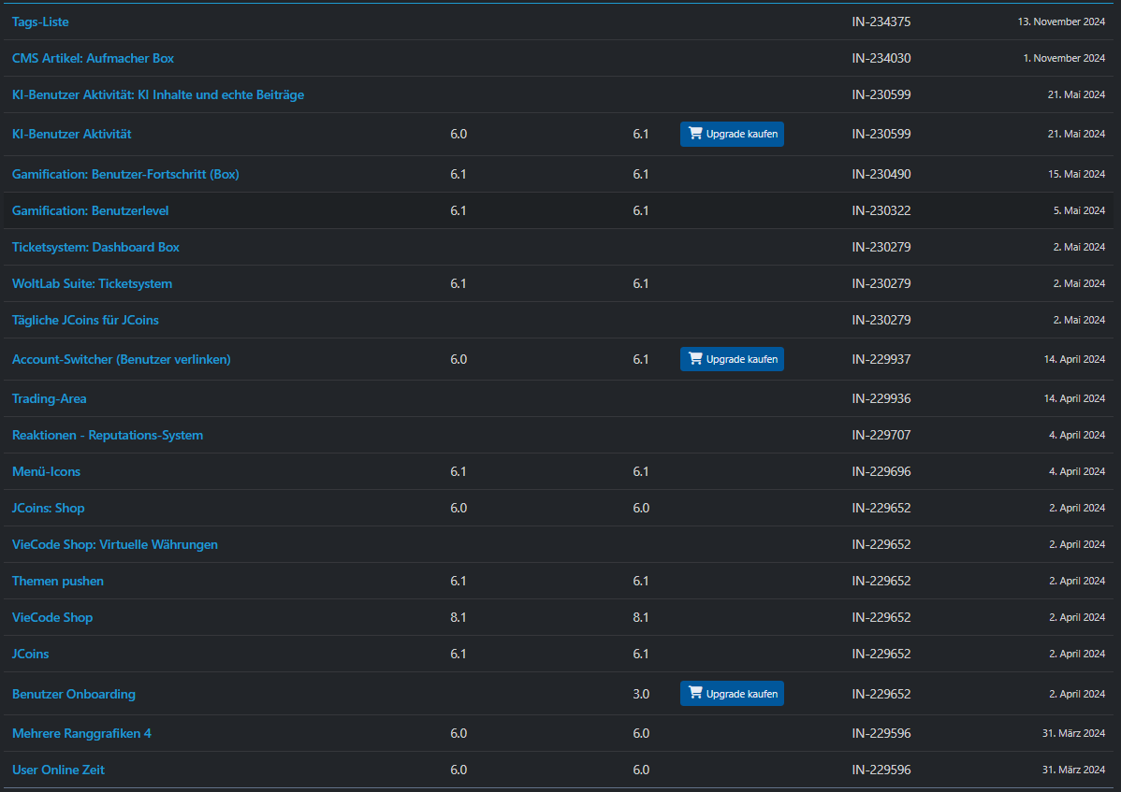Open CMS Artikel: Aufmacher Box

93,58
